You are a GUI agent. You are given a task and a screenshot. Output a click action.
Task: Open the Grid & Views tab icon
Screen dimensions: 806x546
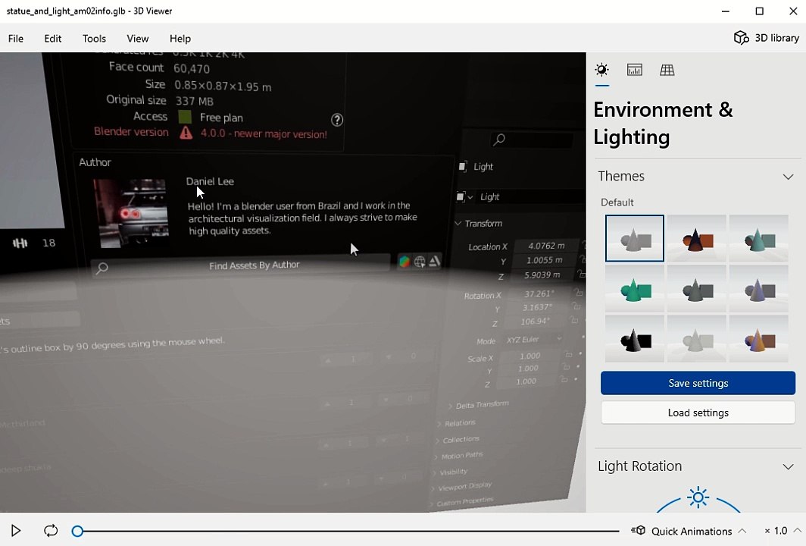pyautogui.click(x=667, y=70)
